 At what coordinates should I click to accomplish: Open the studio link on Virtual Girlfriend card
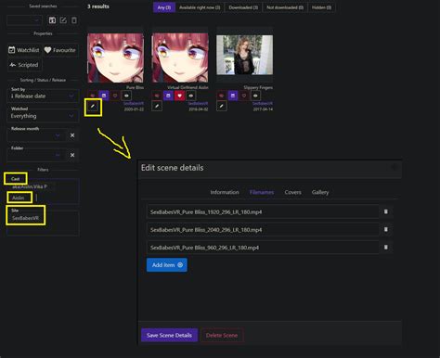[198, 103]
